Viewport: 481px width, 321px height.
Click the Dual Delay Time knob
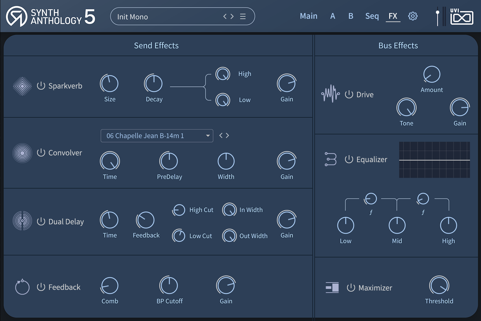[x=109, y=220]
